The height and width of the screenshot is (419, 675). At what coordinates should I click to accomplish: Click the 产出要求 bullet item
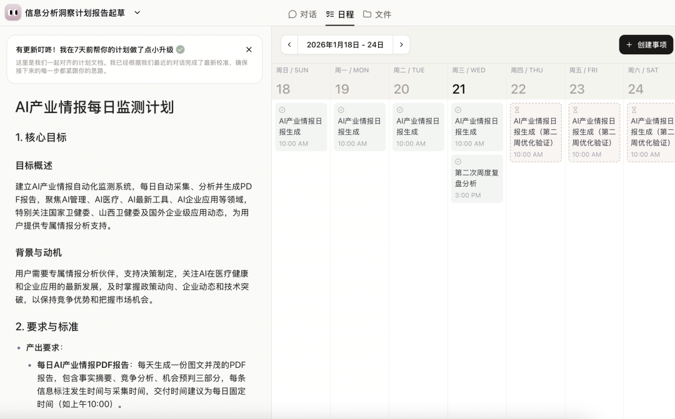click(44, 348)
